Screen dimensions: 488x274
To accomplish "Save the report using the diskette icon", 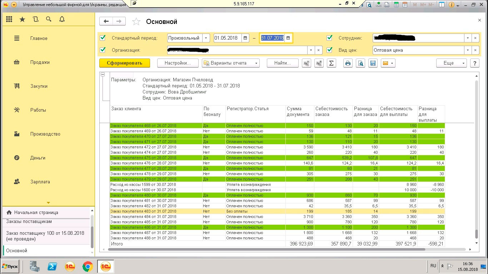I will [x=373, y=63].
